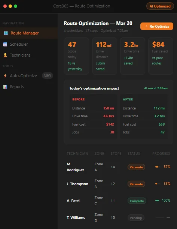Select the 47 Stops today card

pyautogui.click(x=77, y=56)
